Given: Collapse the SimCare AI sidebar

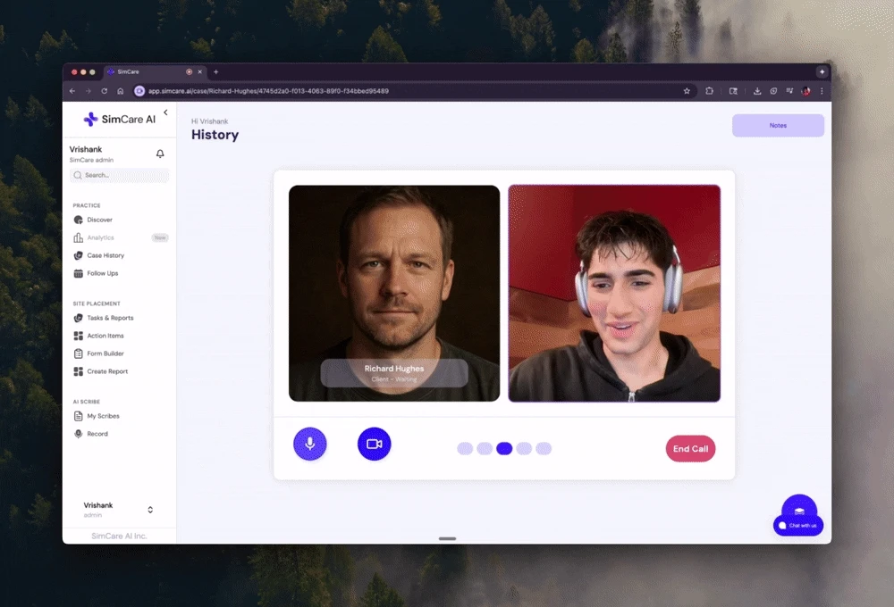Looking at the screenshot, I should [x=165, y=112].
